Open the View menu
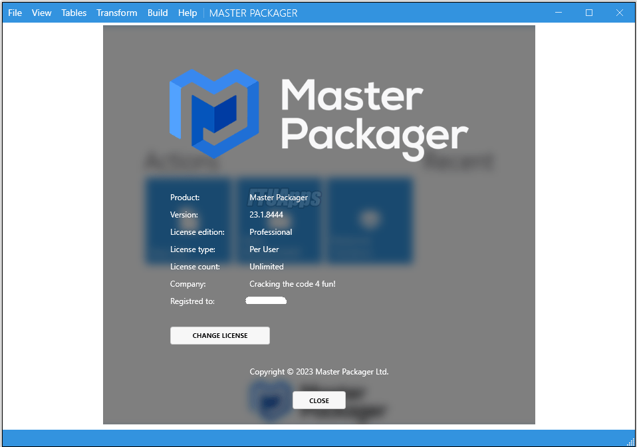This screenshot has width=637, height=447. 41,13
